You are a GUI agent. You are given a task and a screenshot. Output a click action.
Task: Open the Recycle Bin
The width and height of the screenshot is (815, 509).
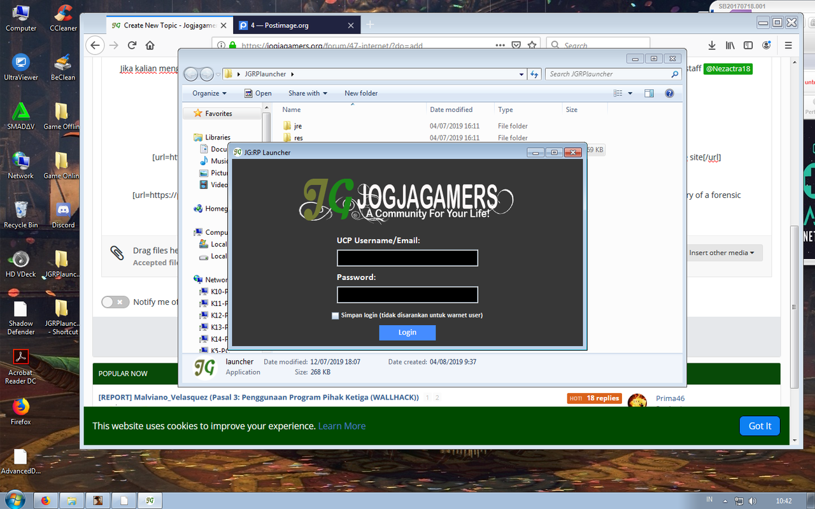point(21,214)
